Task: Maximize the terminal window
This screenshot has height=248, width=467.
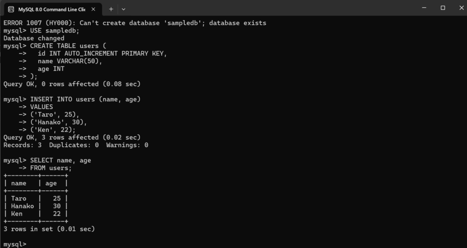Action: [x=442, y=8]
